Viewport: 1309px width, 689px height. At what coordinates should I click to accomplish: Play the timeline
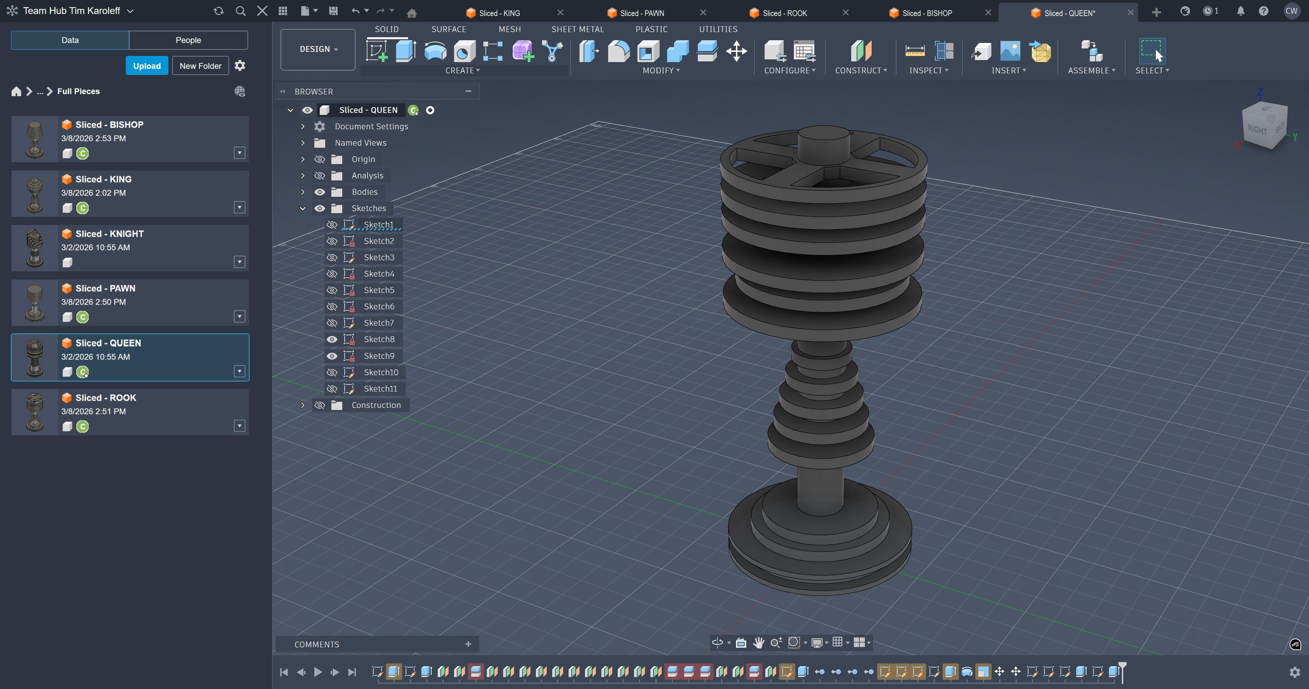318,672
